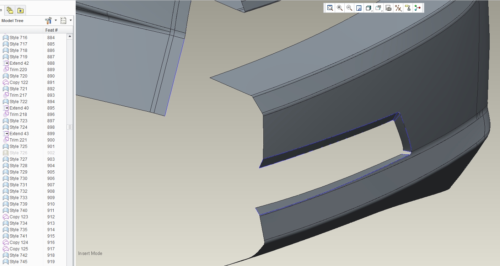
Task: Select the Style 719 feature icon
Action: tap(6, 57)
